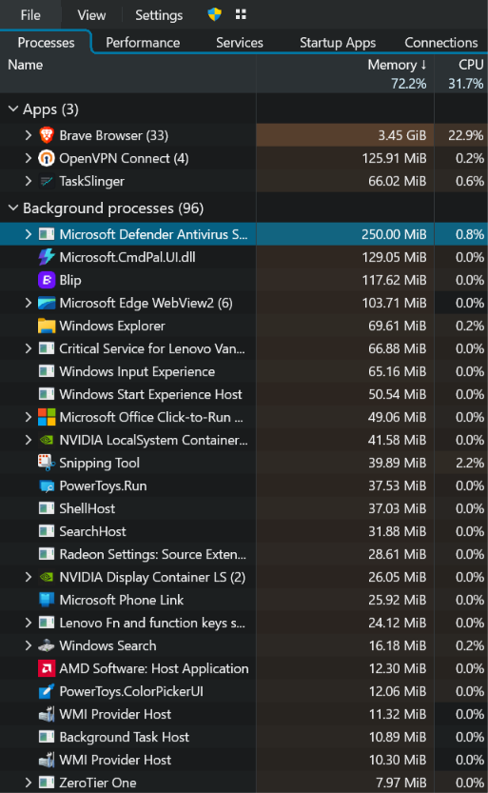488x793 pixels.
Task: Sort by the Name column header
Action: (x=127, y=74)
